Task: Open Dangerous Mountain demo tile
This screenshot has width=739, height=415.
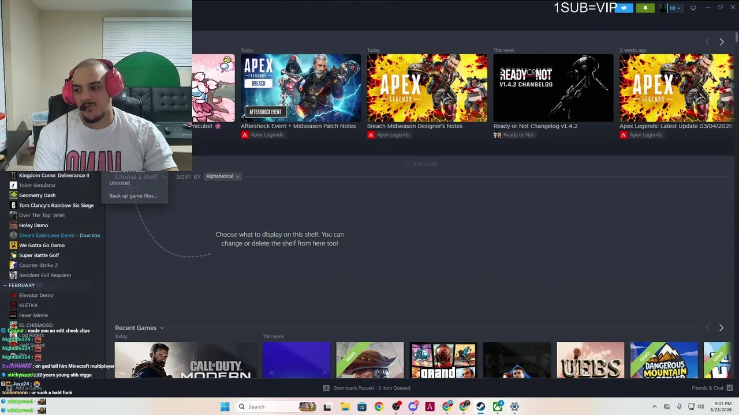Action: (664, 360)
